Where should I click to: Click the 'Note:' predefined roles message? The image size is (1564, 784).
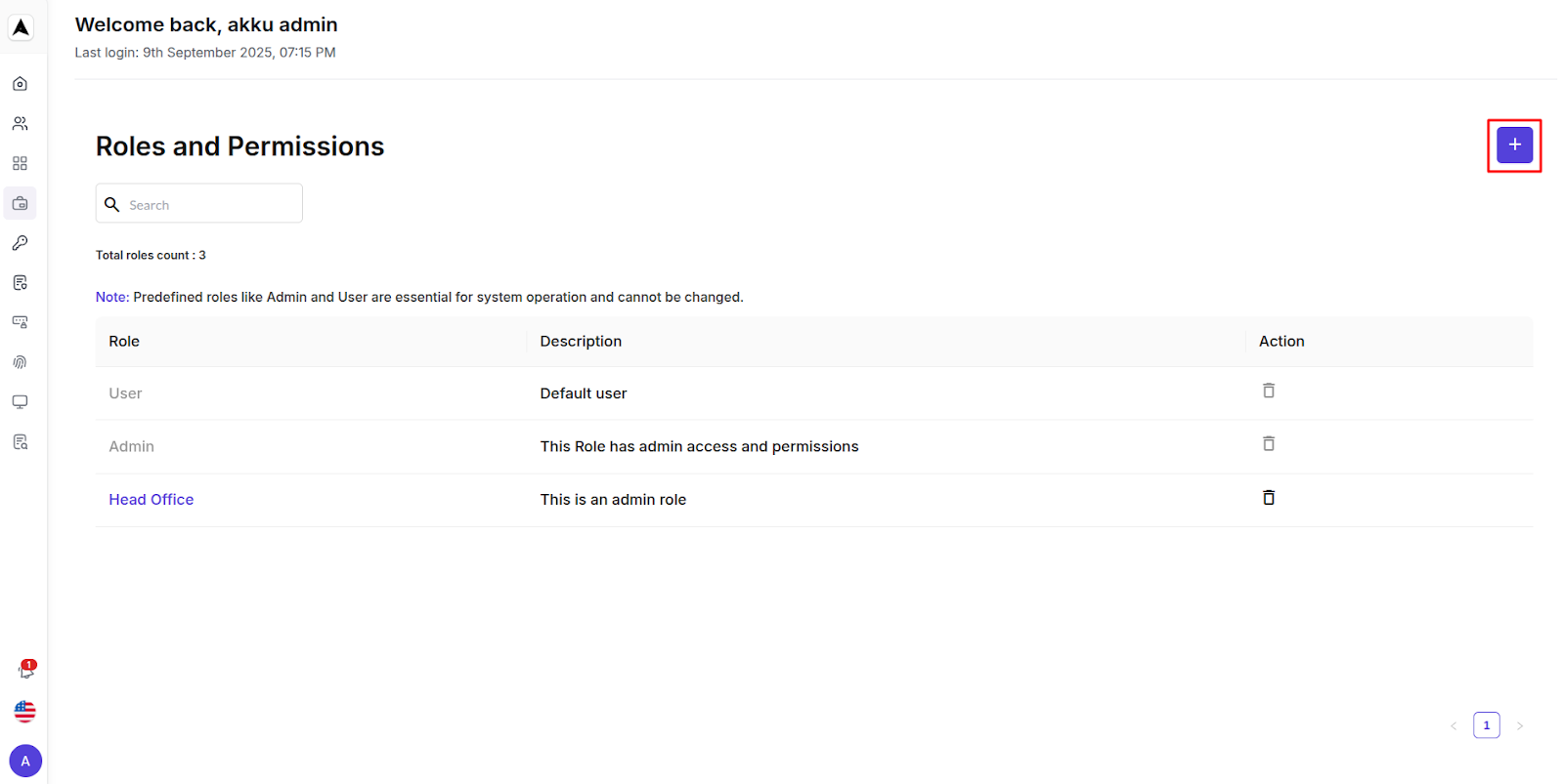tap(419, 297)
